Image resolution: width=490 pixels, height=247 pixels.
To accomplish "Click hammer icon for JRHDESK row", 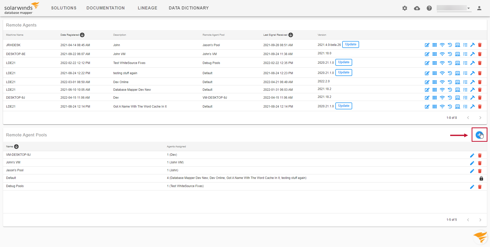I will tap(473, 45).
